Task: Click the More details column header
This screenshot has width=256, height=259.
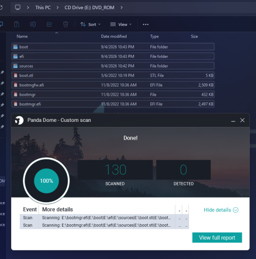Action: pos(57,209)
